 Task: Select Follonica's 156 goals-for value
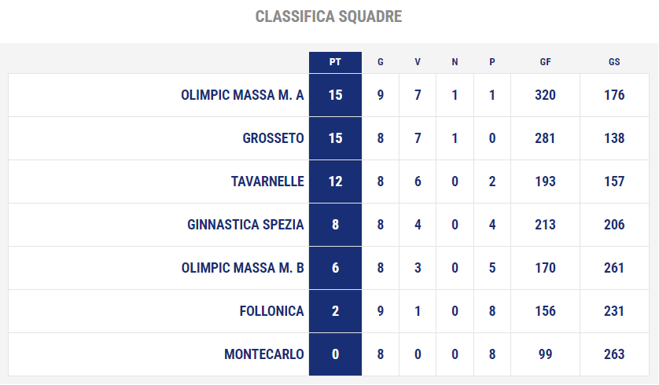[545, 311]
